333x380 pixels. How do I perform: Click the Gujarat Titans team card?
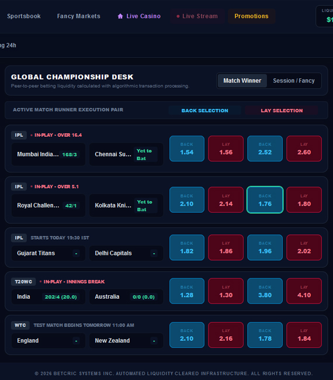click(48, 253)
